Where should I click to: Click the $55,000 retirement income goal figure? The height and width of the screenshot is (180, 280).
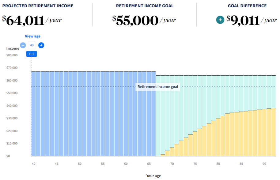pyautogui.click(x=135, y=20)
